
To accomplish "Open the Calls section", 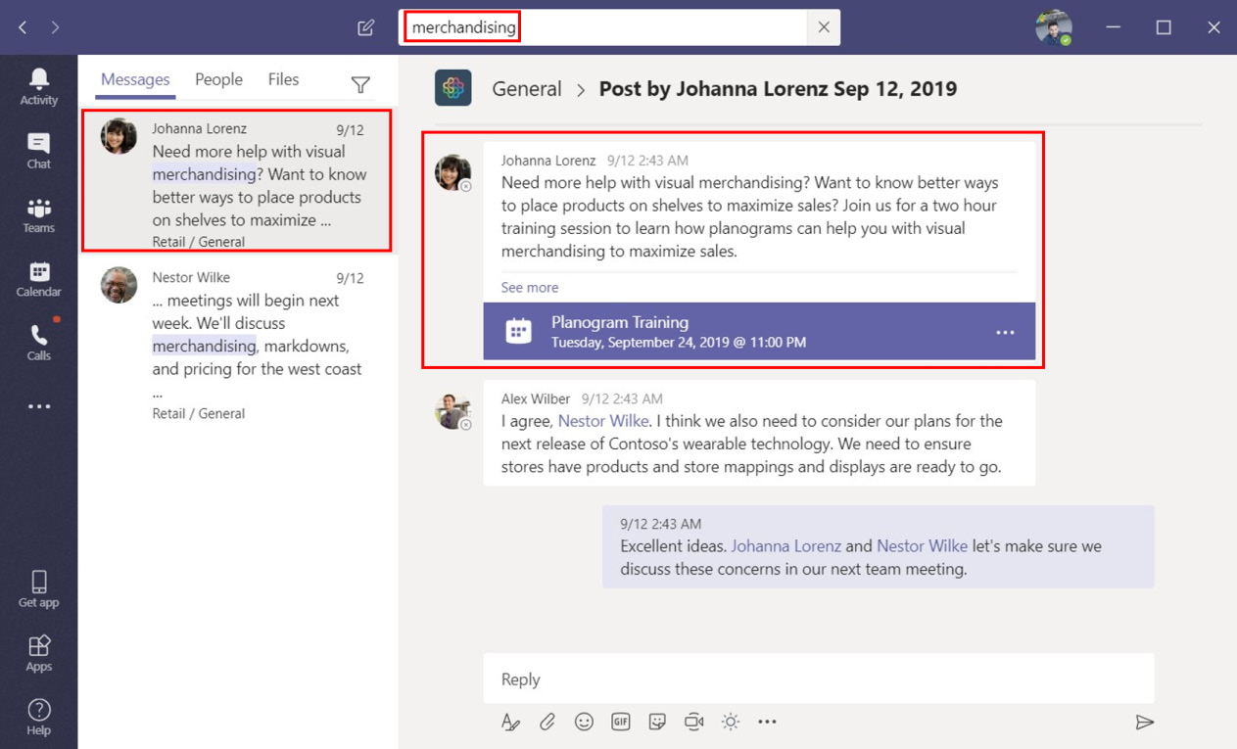I will pyautogui.click(x=39, y=342).
